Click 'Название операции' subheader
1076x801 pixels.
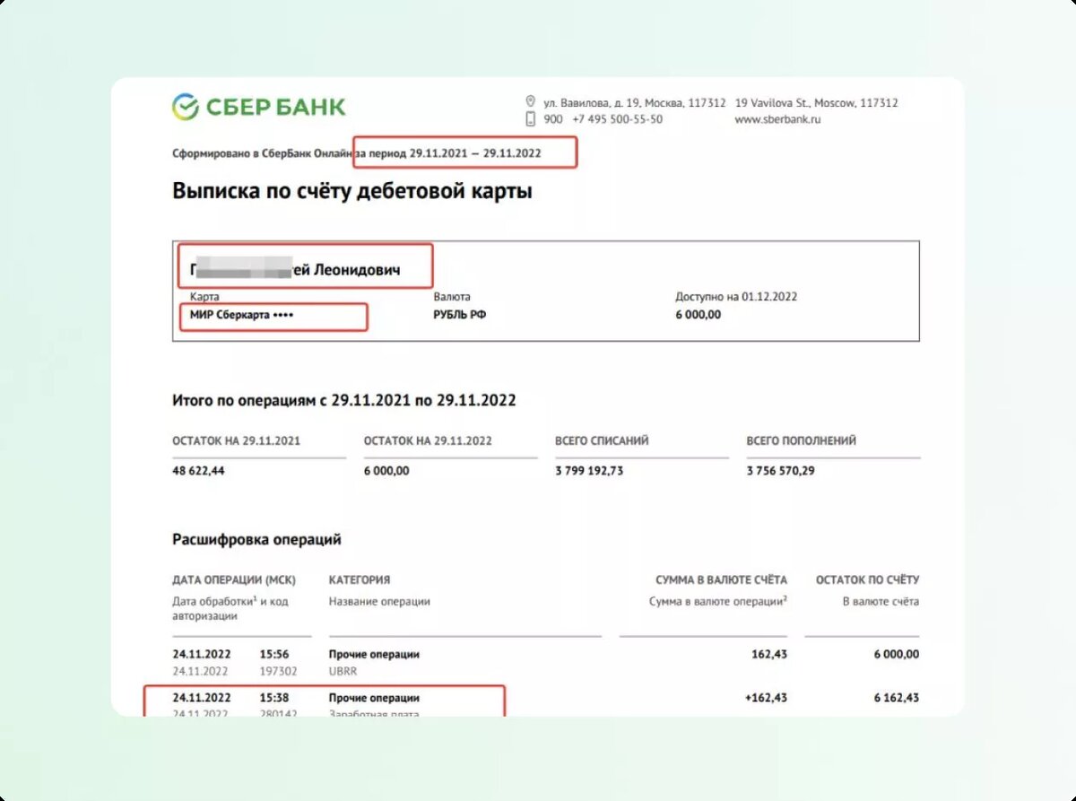click(379, 601)
